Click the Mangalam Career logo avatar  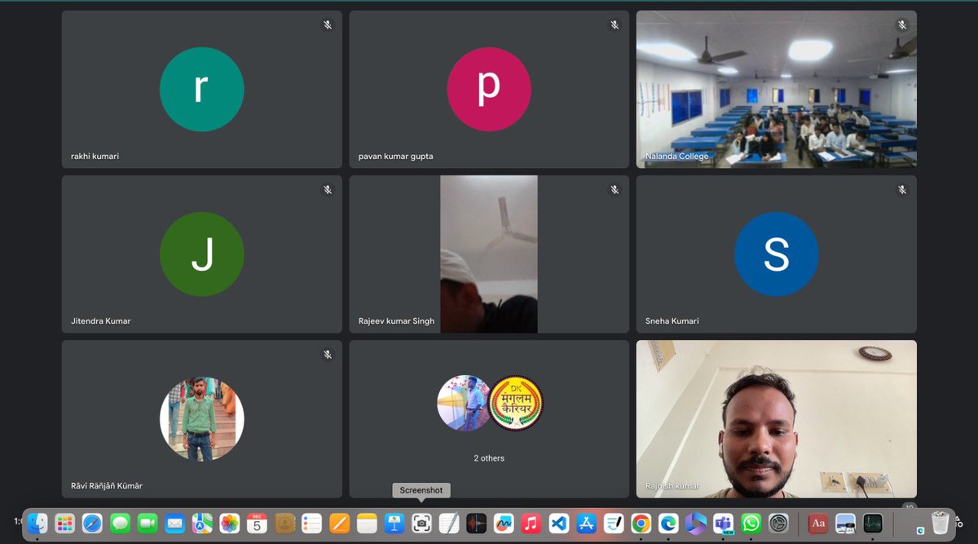515,403
